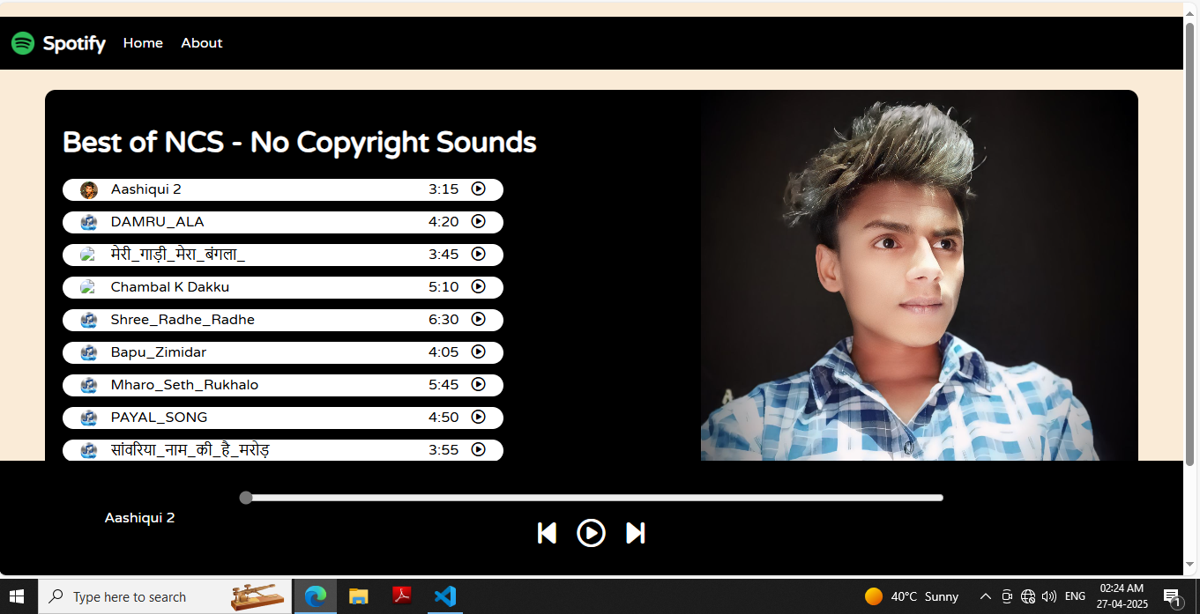Expand the system tray hidden icons chevron
The image size is (1200, 614).
[x=985, y=596]
